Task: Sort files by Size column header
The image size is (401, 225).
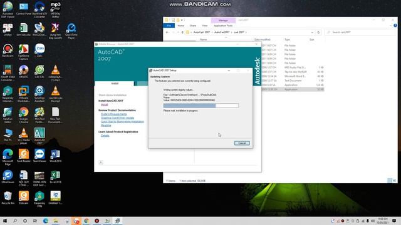Action: coord(312,39)
